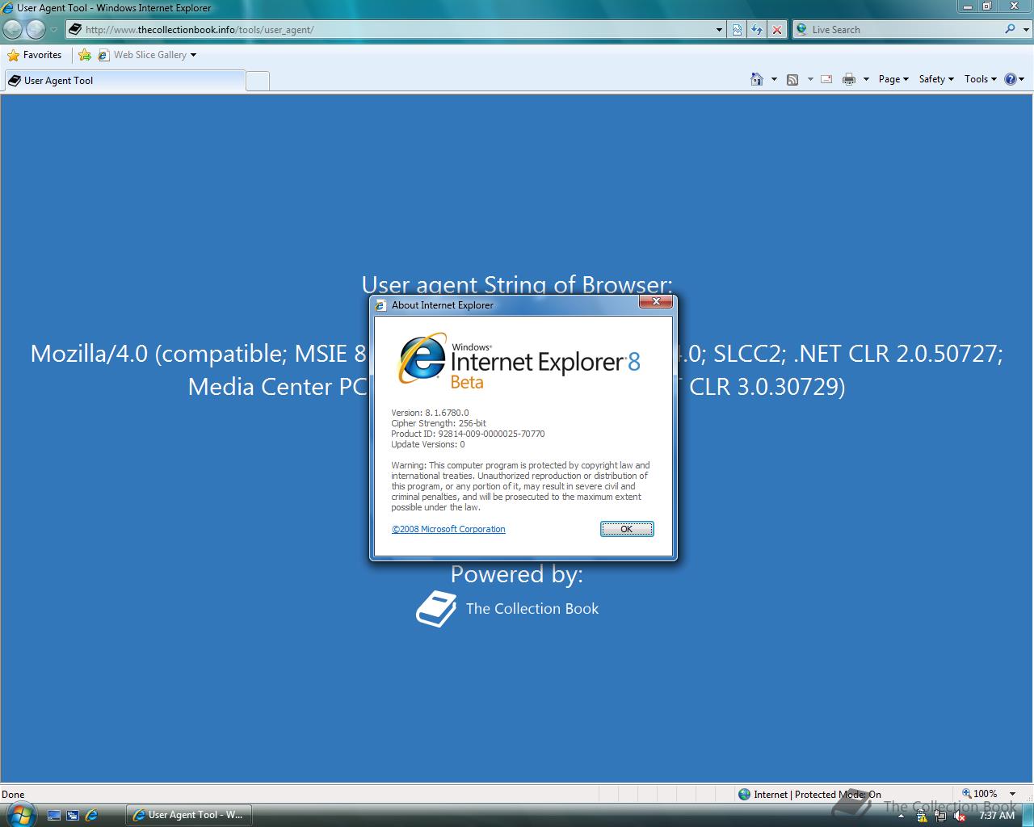Click The Collection Book link on page

532,609
